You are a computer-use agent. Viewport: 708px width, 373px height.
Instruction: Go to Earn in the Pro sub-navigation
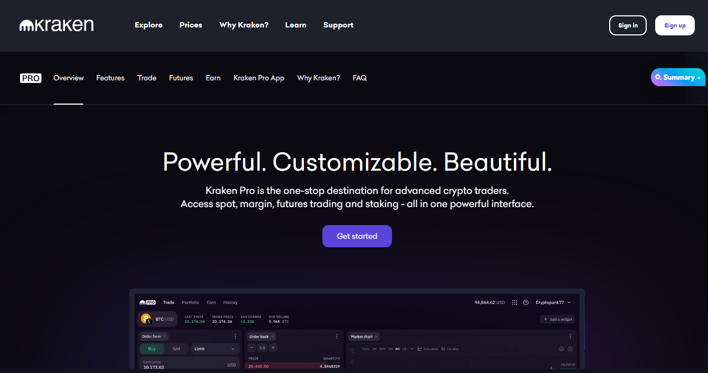[213, 78]
